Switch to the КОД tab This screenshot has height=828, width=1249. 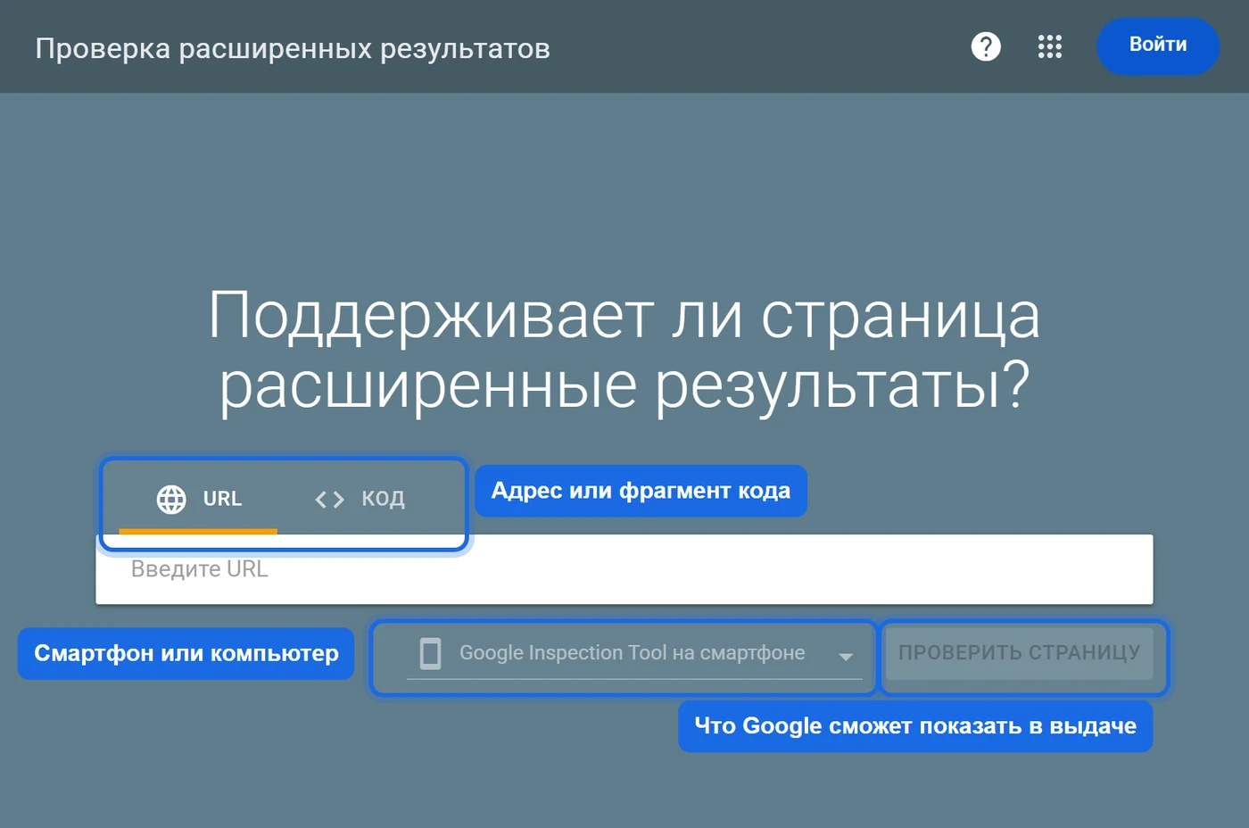click(x=360, y=499)
